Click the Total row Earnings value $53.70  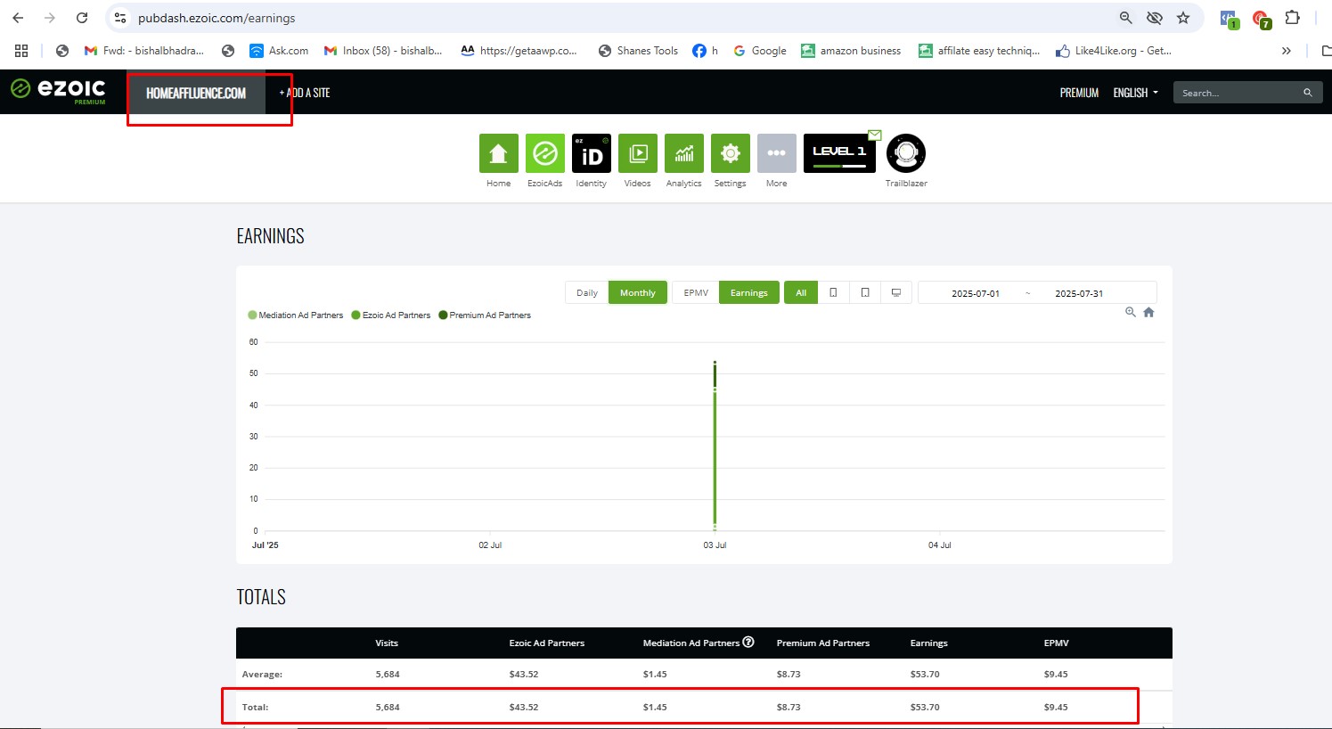click(925, 707)
